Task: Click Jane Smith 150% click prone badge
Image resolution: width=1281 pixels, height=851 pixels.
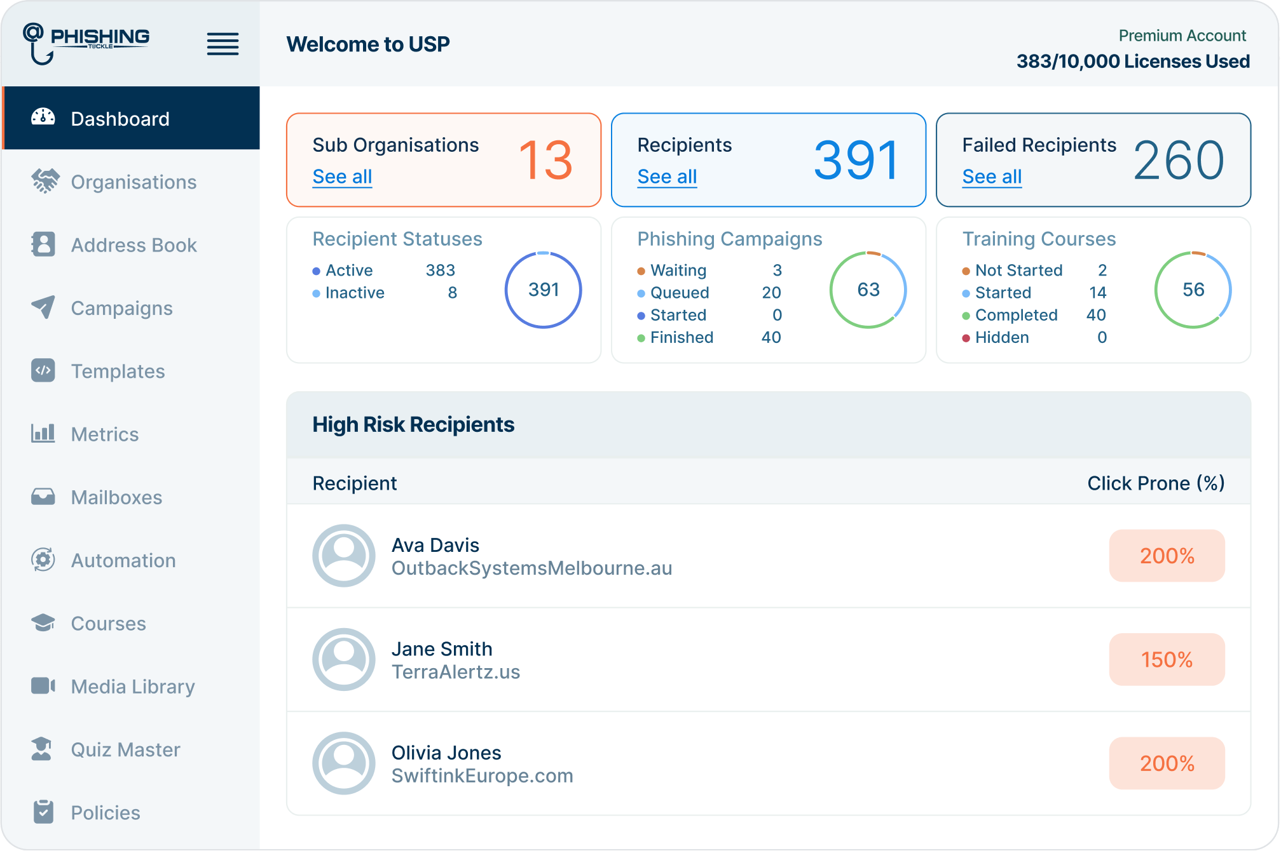Action: (x=1167, y=659)
